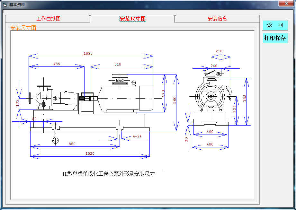Click the 485 dimension label

point(57,64)
